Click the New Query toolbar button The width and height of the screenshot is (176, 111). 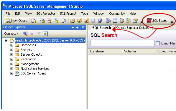(x=17, y=21)
